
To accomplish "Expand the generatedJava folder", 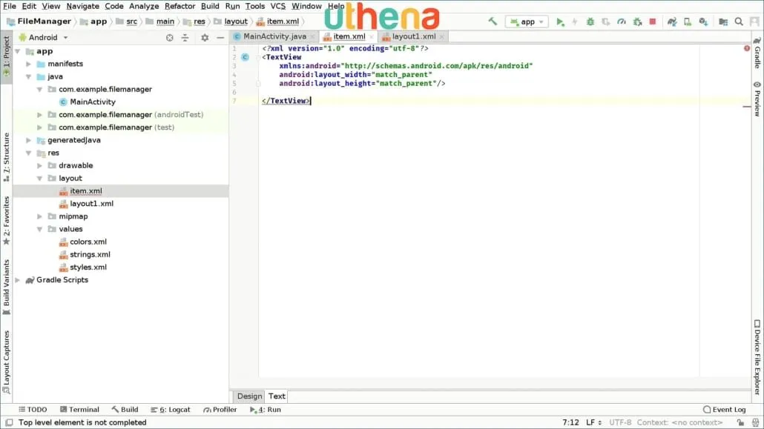I will coord(29,140).
